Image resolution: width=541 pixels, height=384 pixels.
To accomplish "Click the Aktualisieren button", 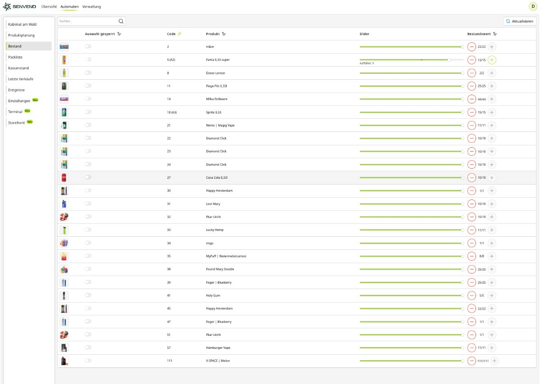I will click(520, 21).
